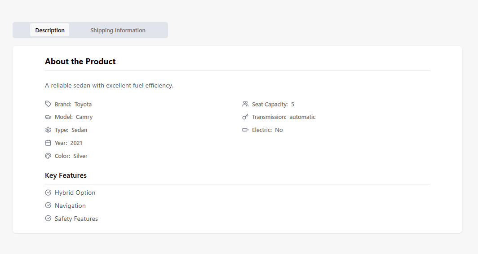The height and width of the screenshot is (254, 478).
Task: Click the About the Product heading
Action: (x=80, y=61)
